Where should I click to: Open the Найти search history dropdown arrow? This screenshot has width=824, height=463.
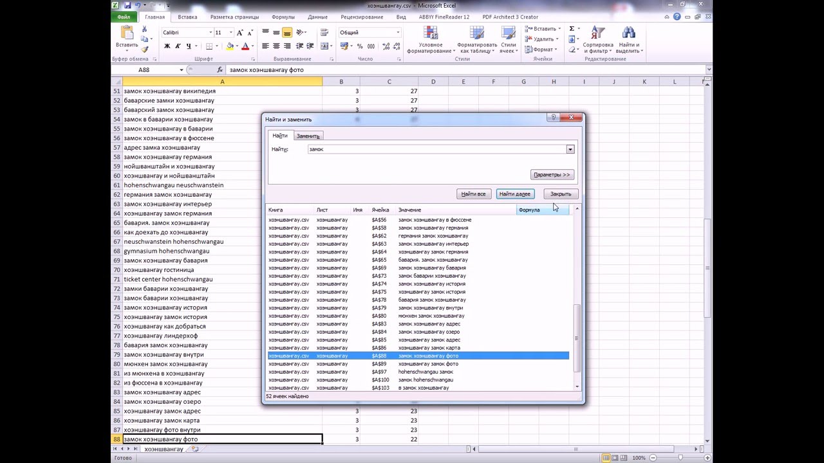click(x=570, y=149)
